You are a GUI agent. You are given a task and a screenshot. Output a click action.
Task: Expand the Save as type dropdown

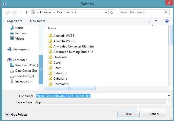click(169, 102)
